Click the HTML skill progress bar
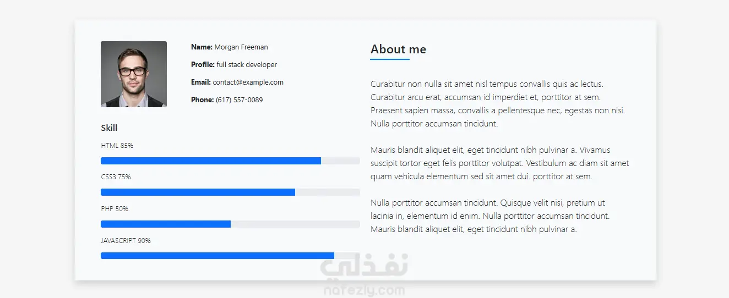 click(x=230, y=161)
